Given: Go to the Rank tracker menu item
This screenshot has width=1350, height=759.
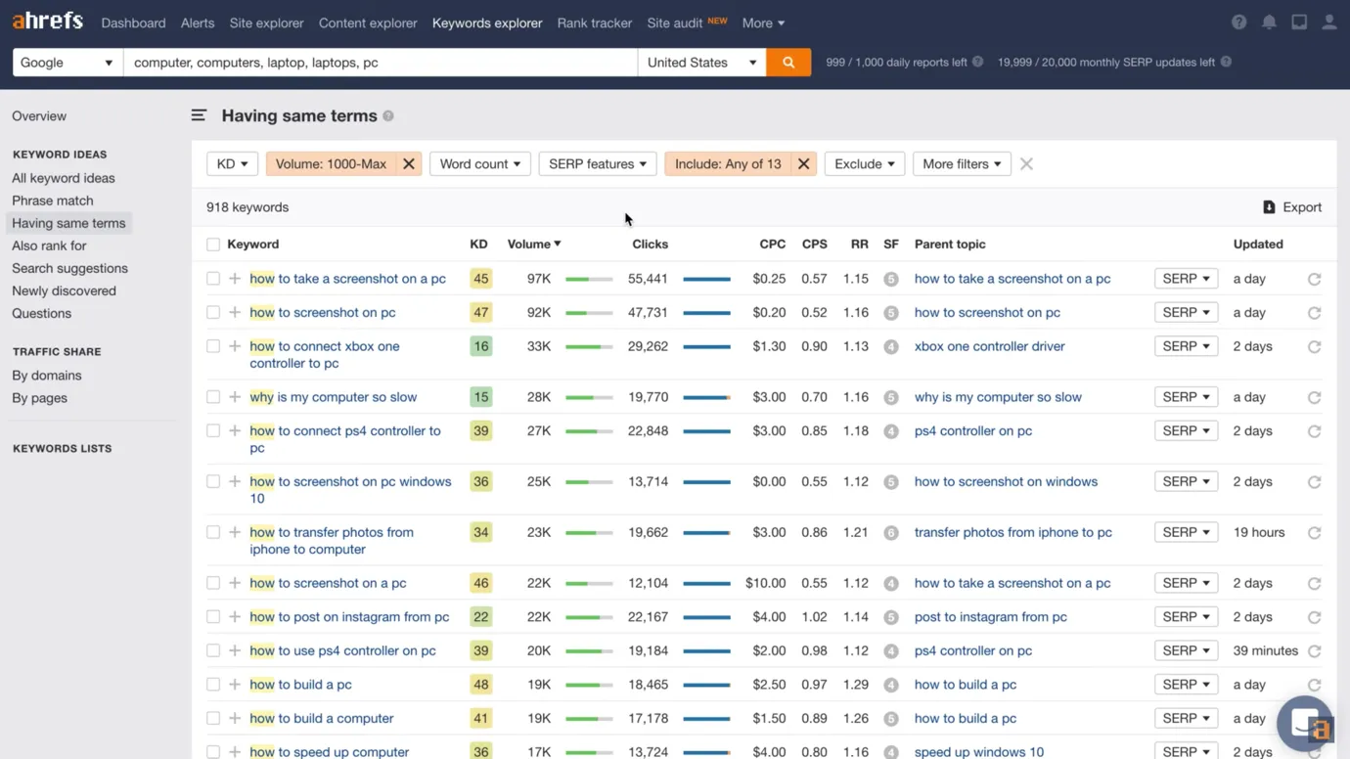Looking at the screenshot, I should point(595,22).
